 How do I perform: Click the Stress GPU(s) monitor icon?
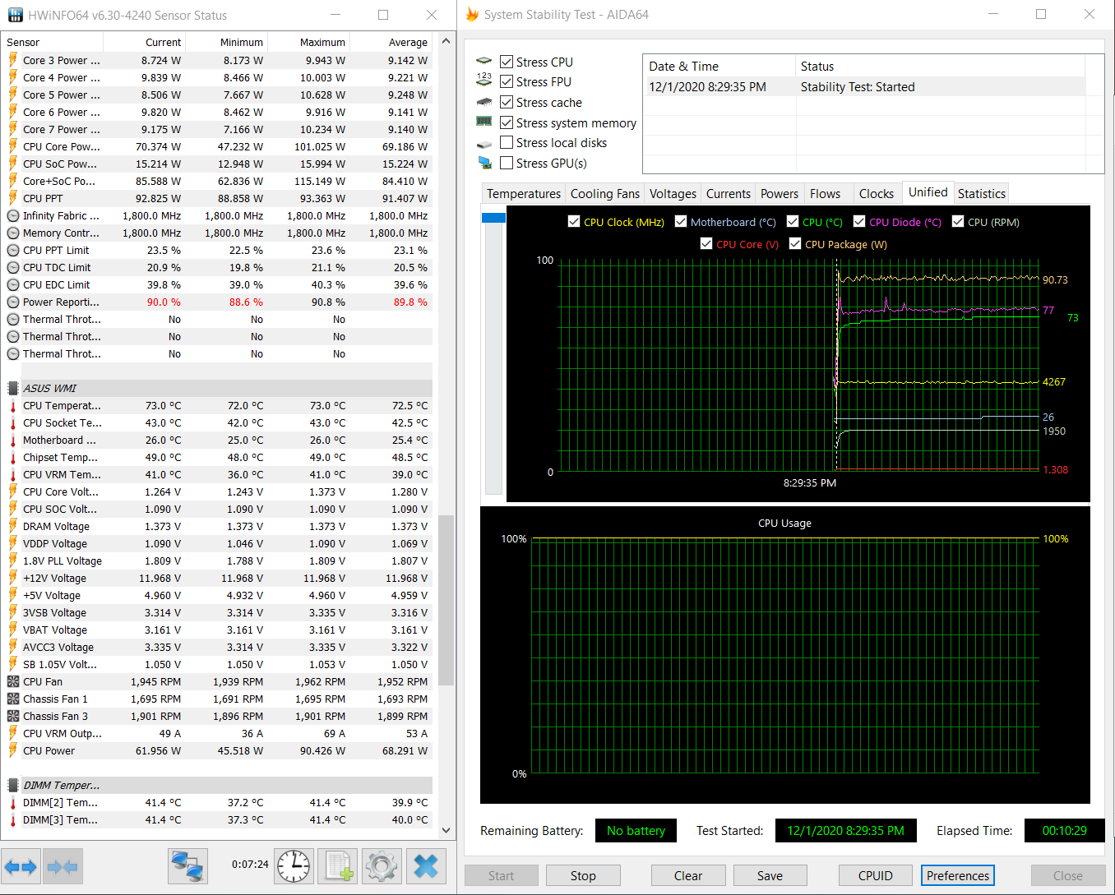[483, 163]
